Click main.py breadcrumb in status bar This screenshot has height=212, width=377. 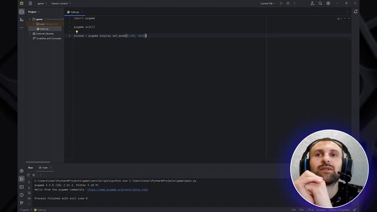(x=40, y=210)
